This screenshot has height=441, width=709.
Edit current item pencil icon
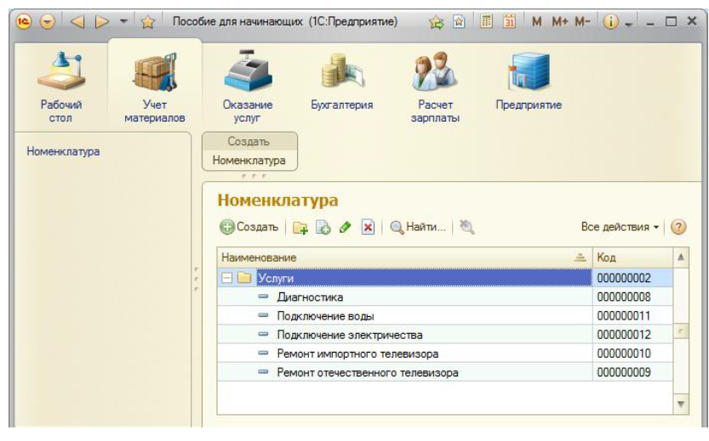point(346,227)
